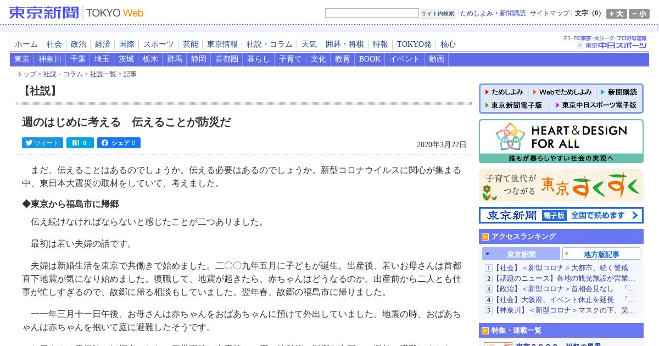
Task: Open 東京新聞電子版 in the subscription box
Action: [513, 105]
